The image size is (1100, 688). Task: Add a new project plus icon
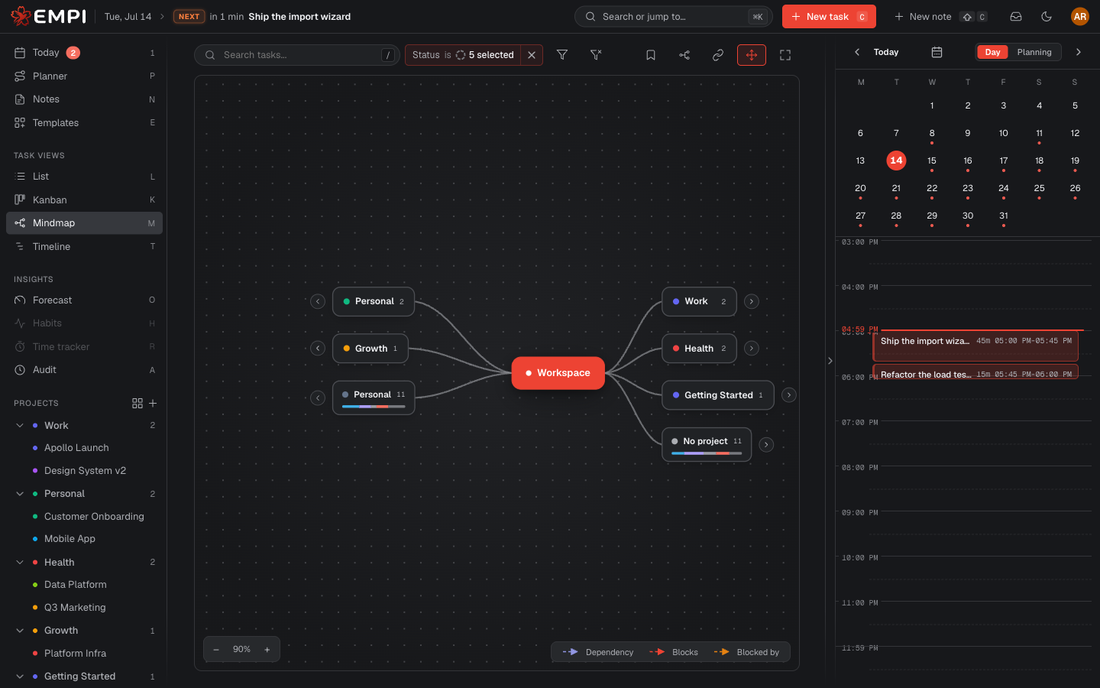(153, 403)
